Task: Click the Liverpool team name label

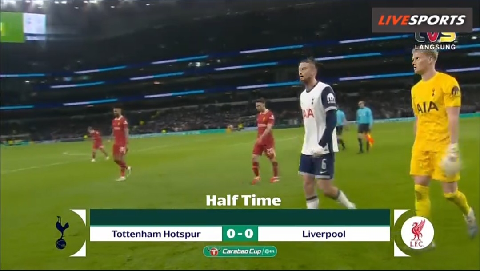Action: tap(324, 234)
